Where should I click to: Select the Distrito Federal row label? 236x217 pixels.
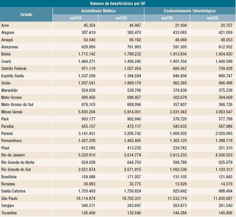coord(14,68)
